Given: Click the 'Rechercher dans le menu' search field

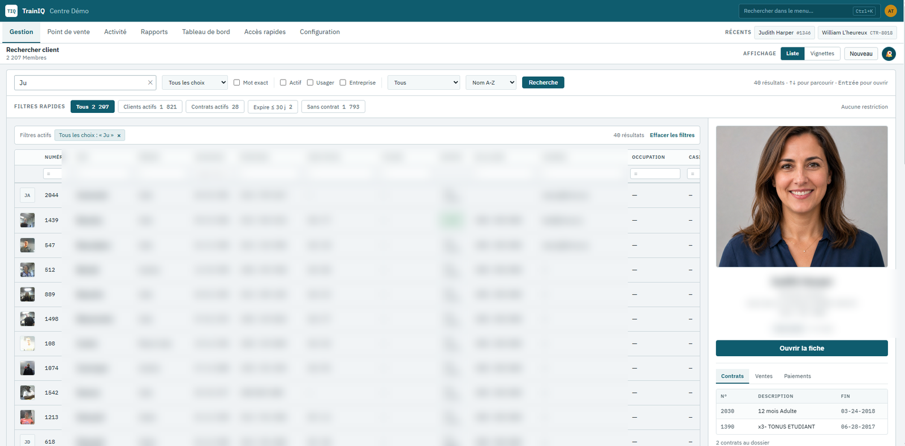Looking at the screenshot, I should (809, 11).
